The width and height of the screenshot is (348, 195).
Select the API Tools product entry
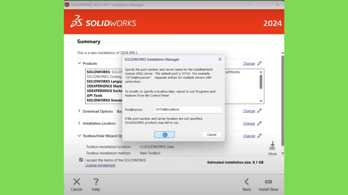[x=94, y=95]
